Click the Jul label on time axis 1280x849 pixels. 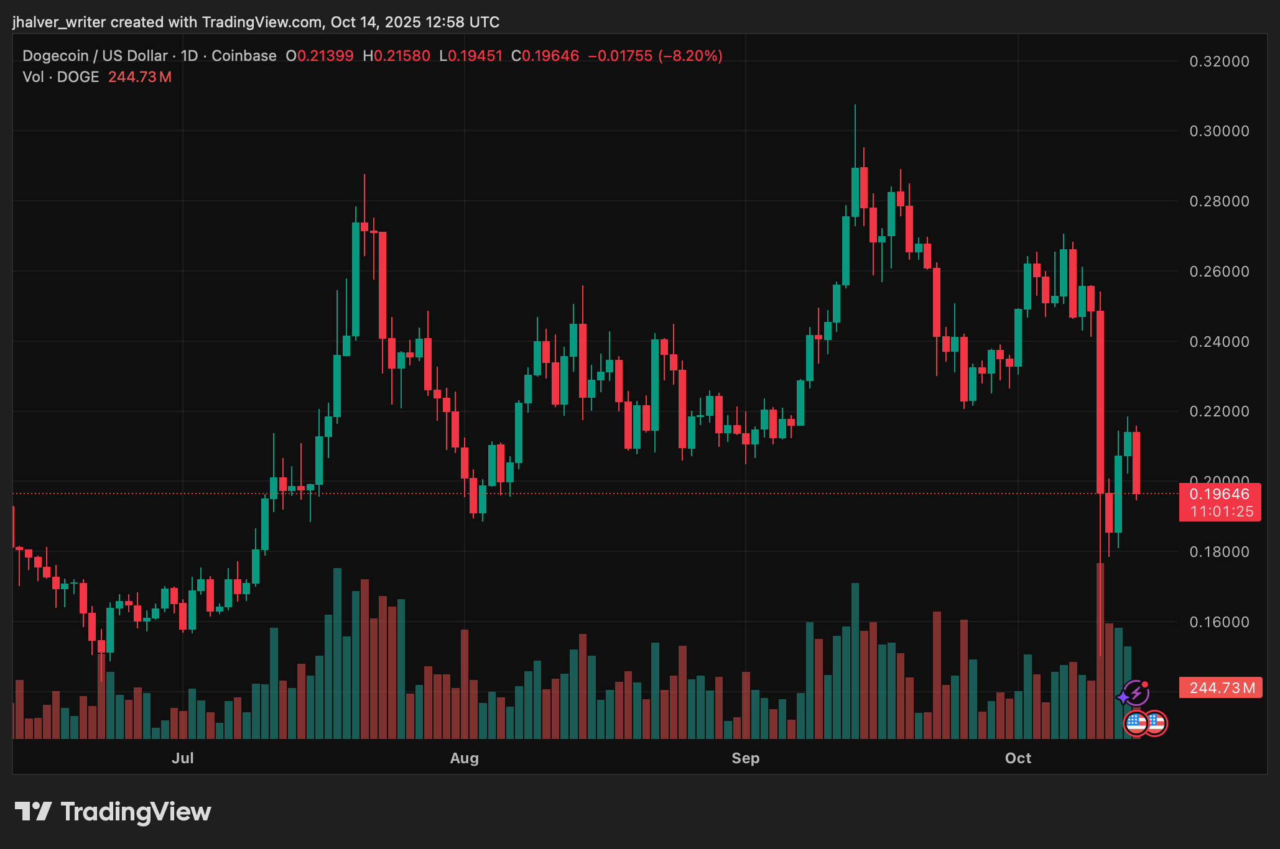183,758
